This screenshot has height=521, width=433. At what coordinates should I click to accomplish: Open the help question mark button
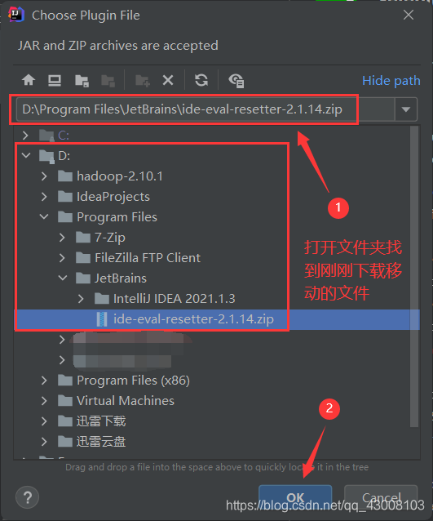(x=28, y=497)
